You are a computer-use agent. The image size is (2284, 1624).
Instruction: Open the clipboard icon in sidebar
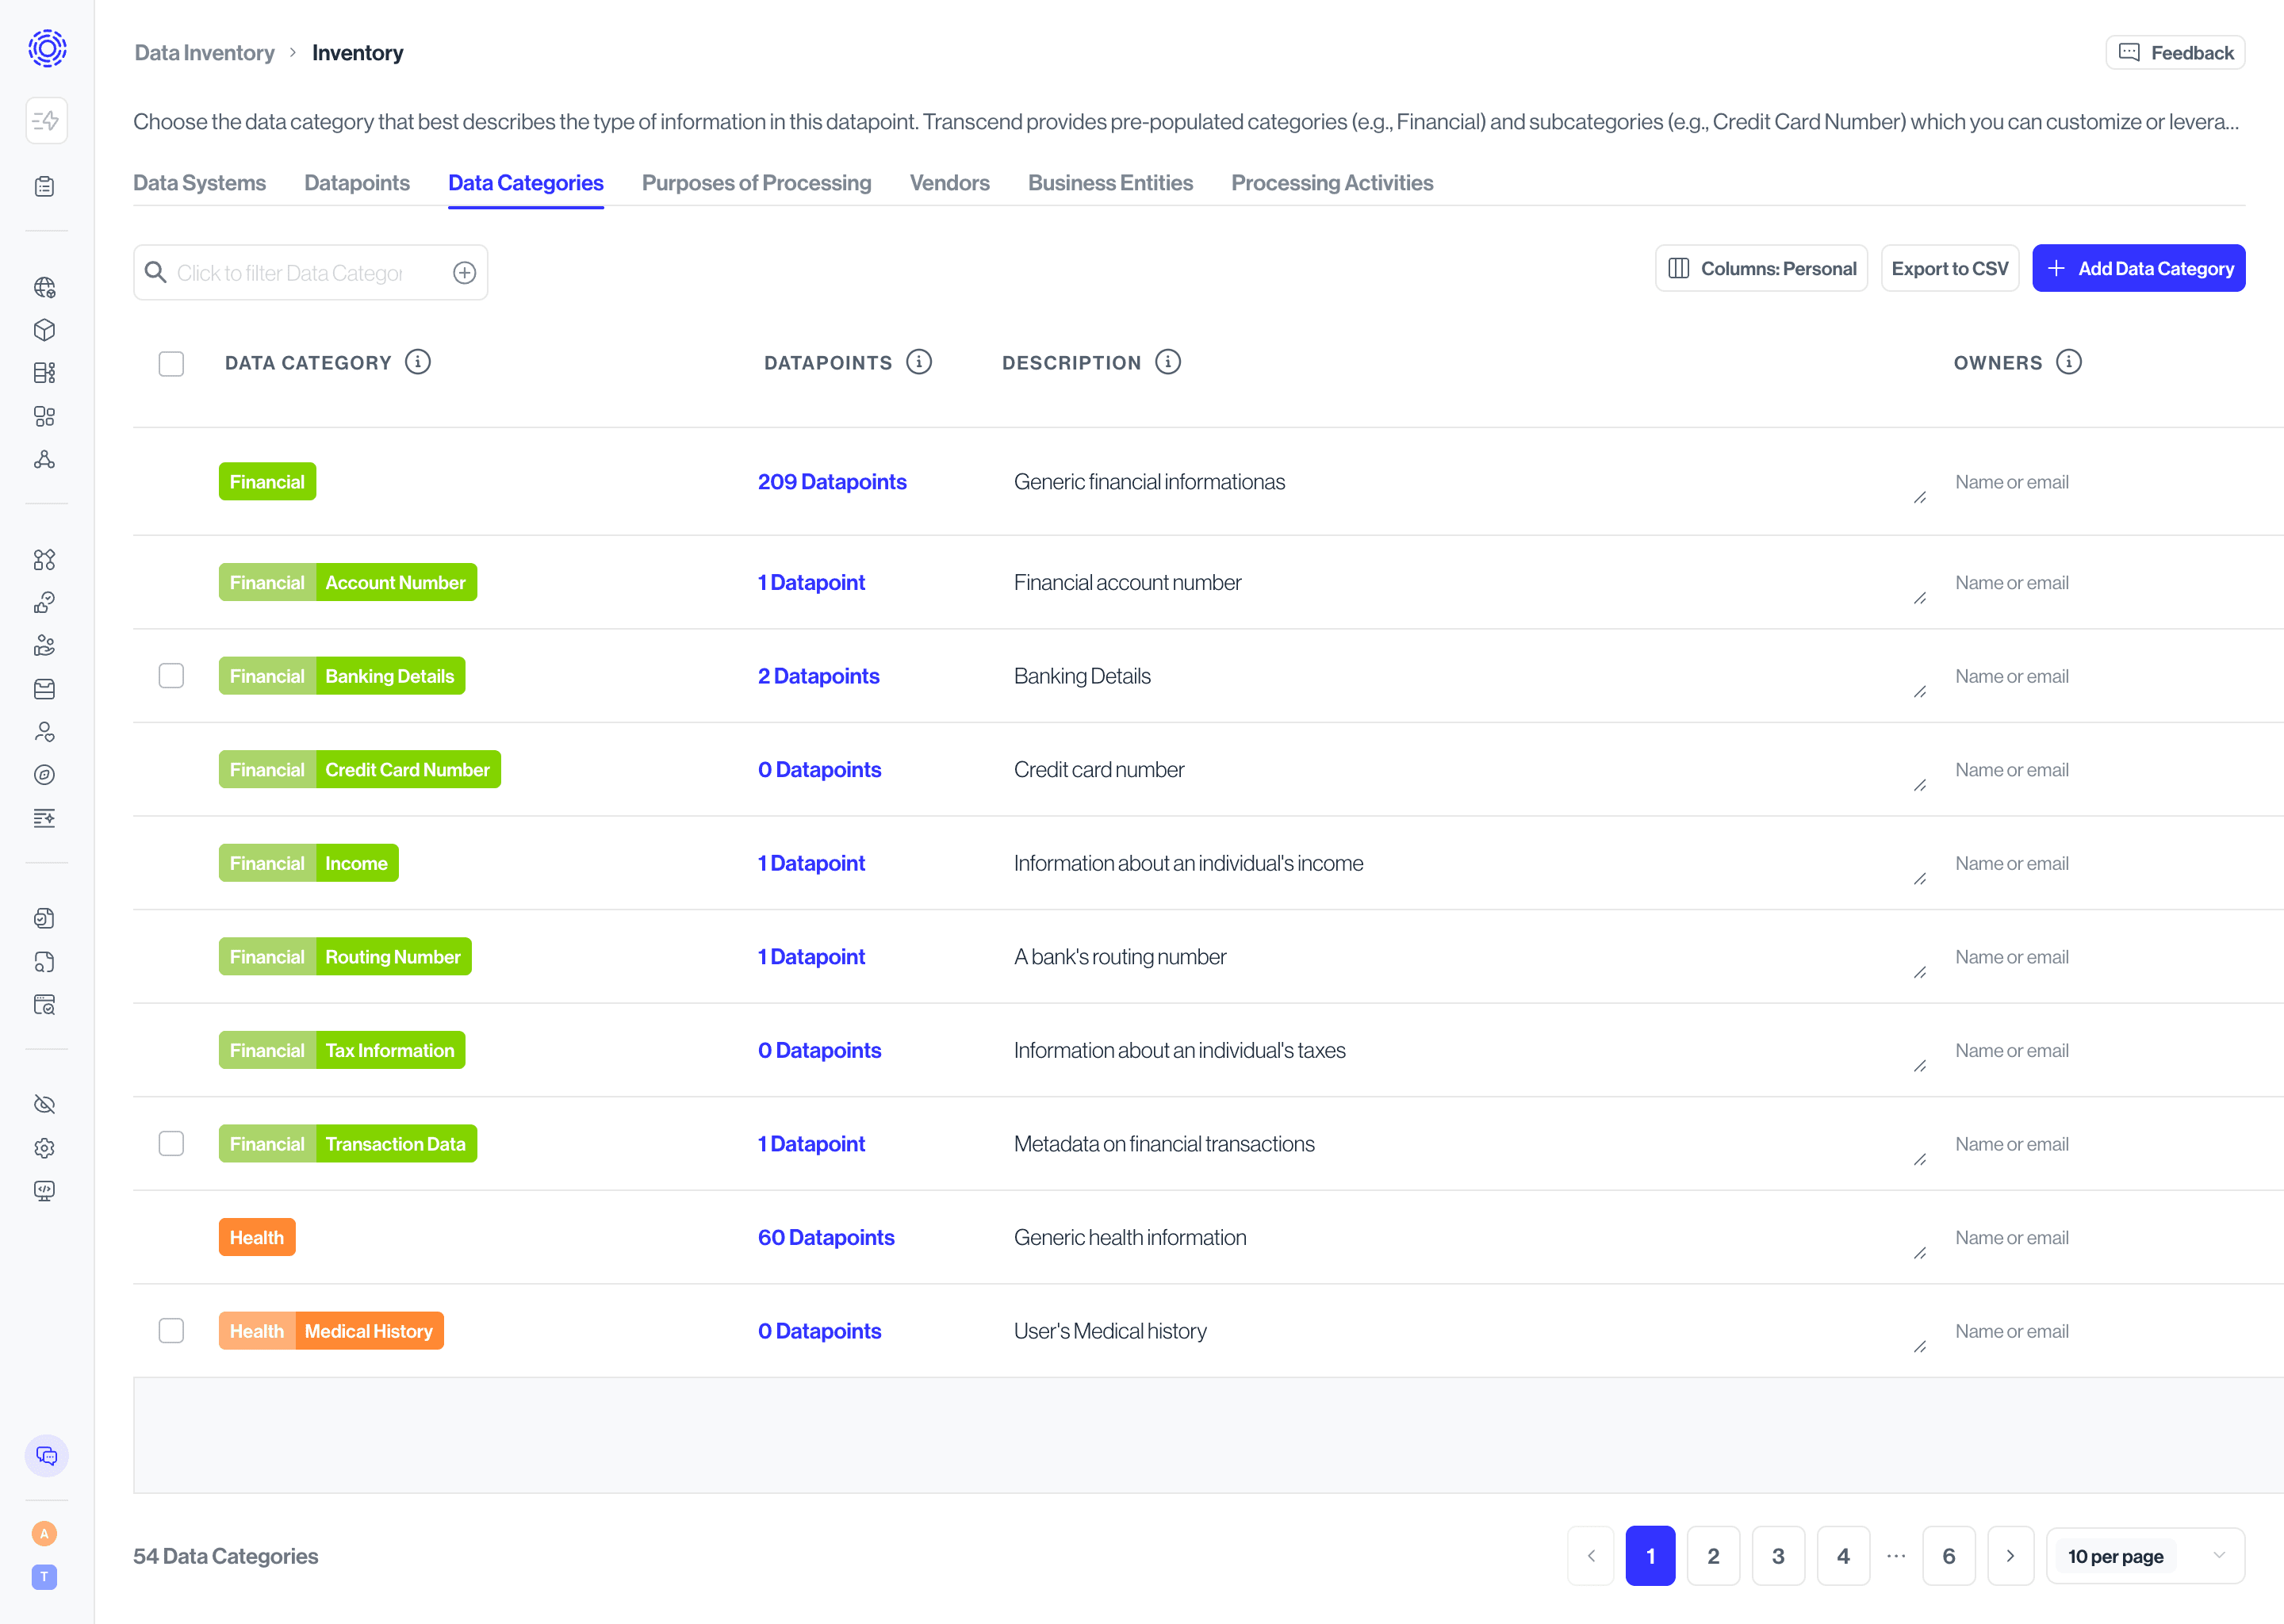[44, 187]
